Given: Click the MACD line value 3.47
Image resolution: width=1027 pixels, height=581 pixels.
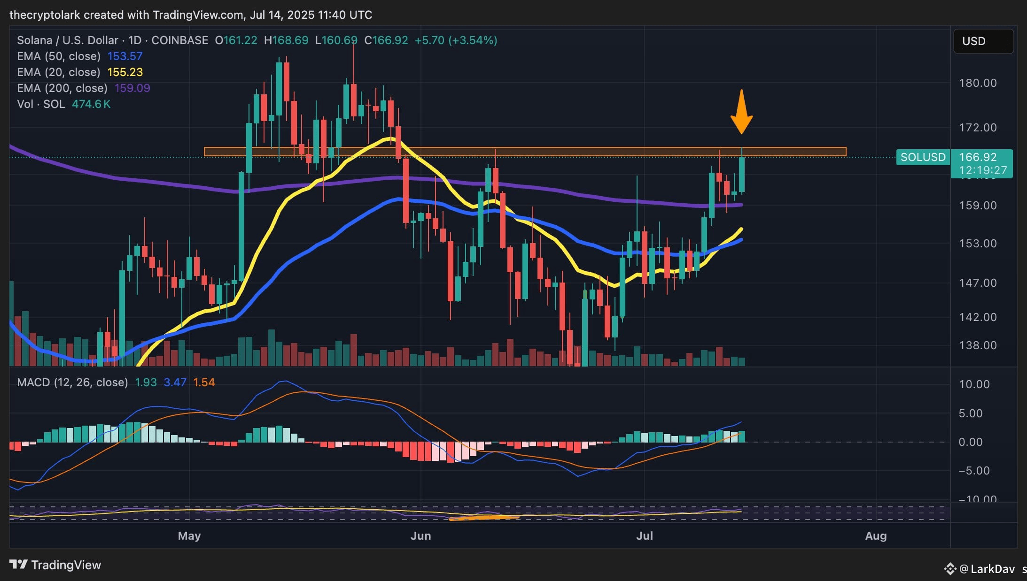Looking at the screenshot, I should tap(175, 382).
